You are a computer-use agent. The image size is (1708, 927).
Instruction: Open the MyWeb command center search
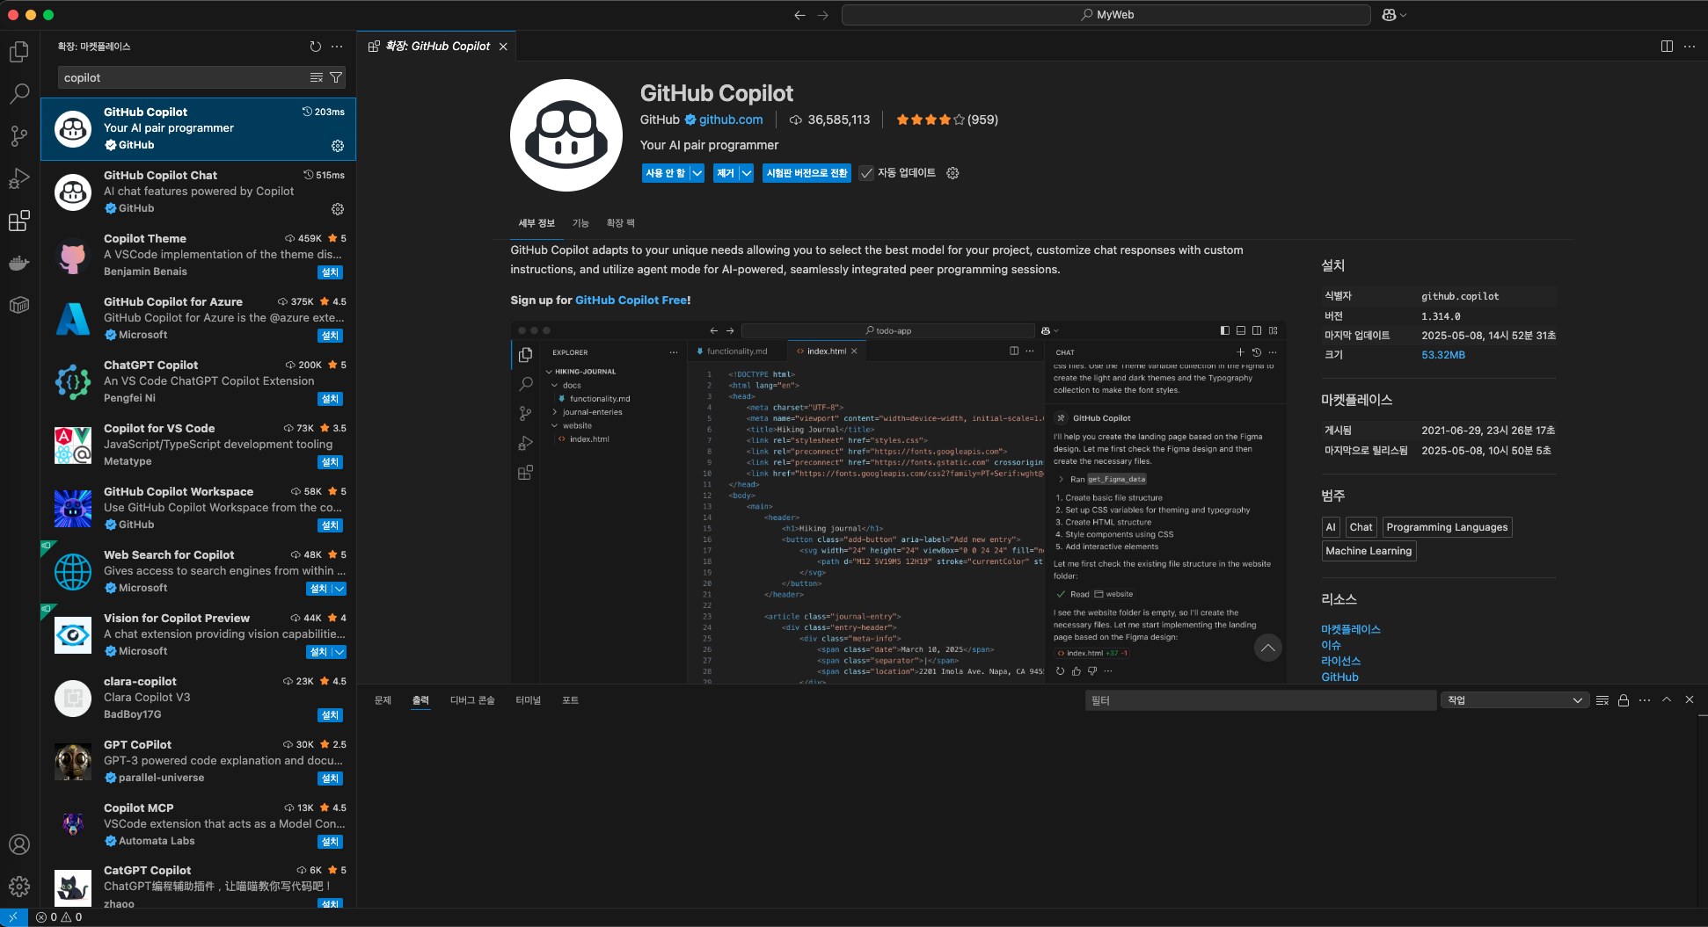point(1106,15)
